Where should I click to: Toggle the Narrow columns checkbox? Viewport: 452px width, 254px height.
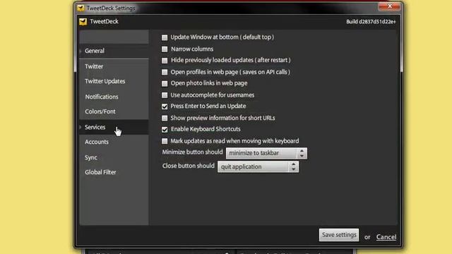point(165,49)
